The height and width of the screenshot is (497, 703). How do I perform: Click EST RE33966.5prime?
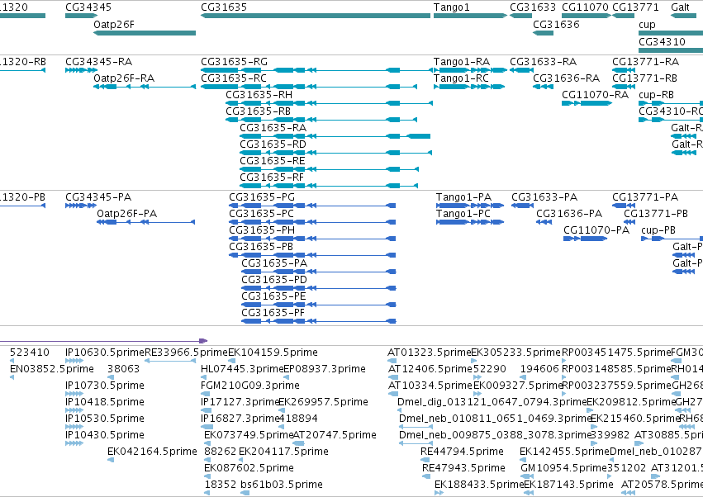[x=170, y=361]
